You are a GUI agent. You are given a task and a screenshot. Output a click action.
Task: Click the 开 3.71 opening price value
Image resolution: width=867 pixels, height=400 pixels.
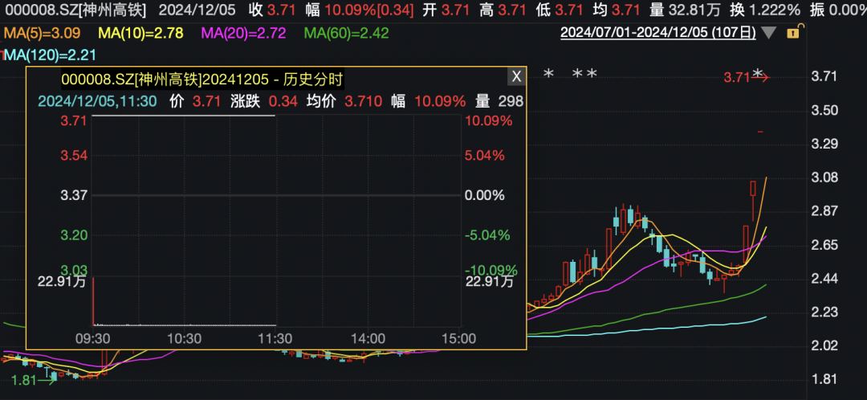click(445, 10)
